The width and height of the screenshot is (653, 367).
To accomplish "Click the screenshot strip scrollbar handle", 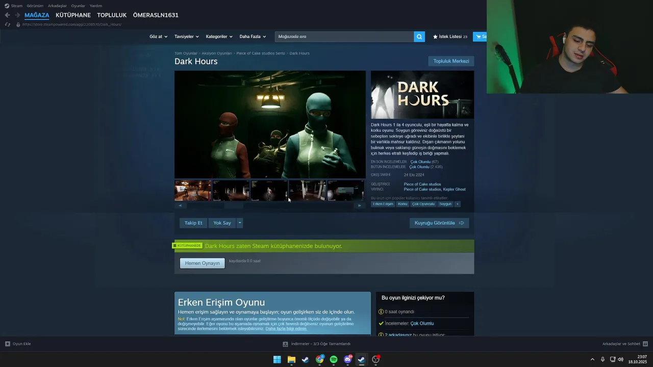I will click(234, 205).
